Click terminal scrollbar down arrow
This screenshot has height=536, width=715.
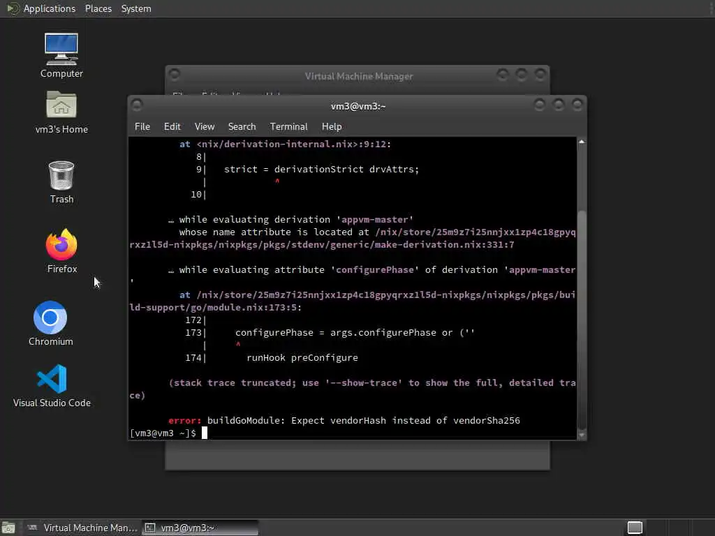tap(582, 435)
